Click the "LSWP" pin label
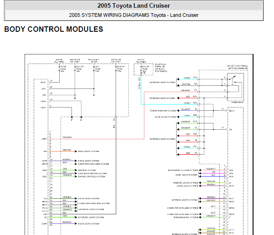Image resolution: width=274 pixels, height=235 pixels. click(x=45, y=224)
